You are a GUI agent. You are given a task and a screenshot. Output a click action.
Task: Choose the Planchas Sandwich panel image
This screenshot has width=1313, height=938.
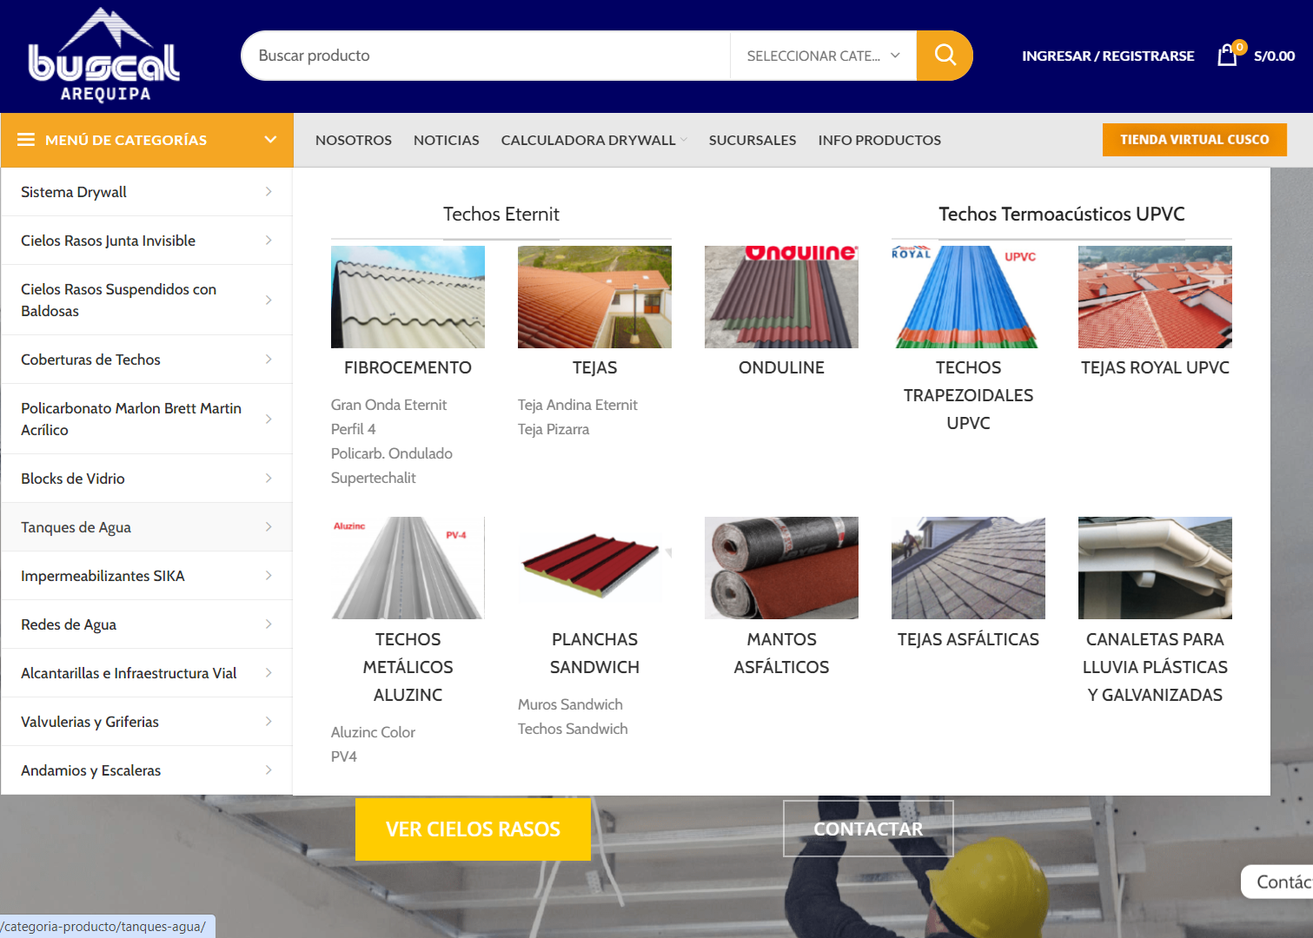(594, 568)
